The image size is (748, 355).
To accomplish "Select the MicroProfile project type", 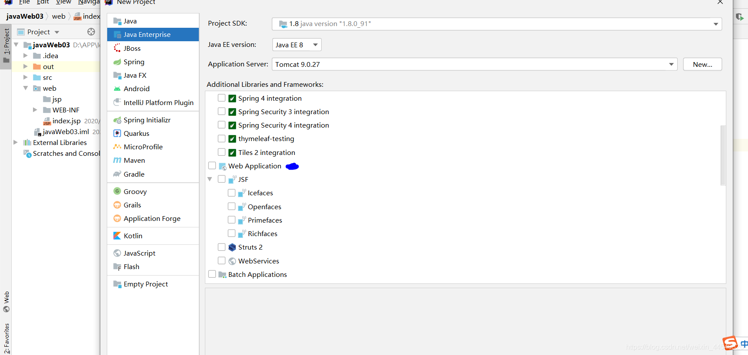I will 153,147.
